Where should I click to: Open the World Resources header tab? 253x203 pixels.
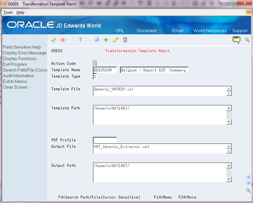click(210, 30)
